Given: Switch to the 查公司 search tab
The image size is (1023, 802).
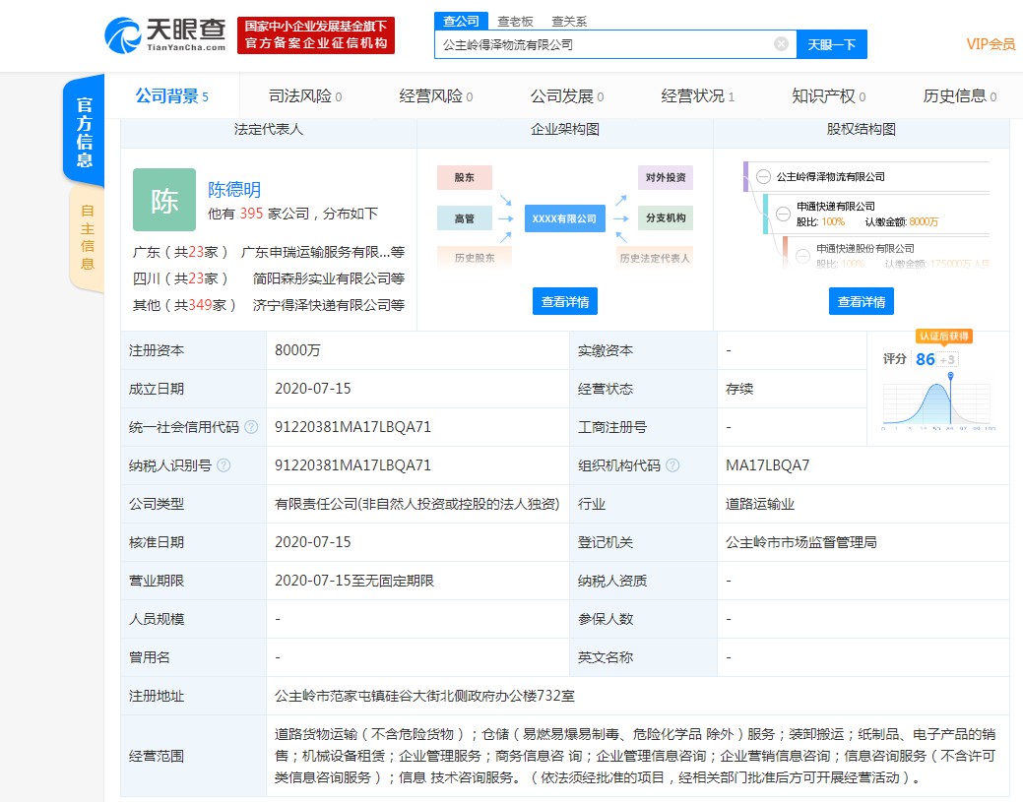Looking at the screenshot, I should click(x=461, y=22).
